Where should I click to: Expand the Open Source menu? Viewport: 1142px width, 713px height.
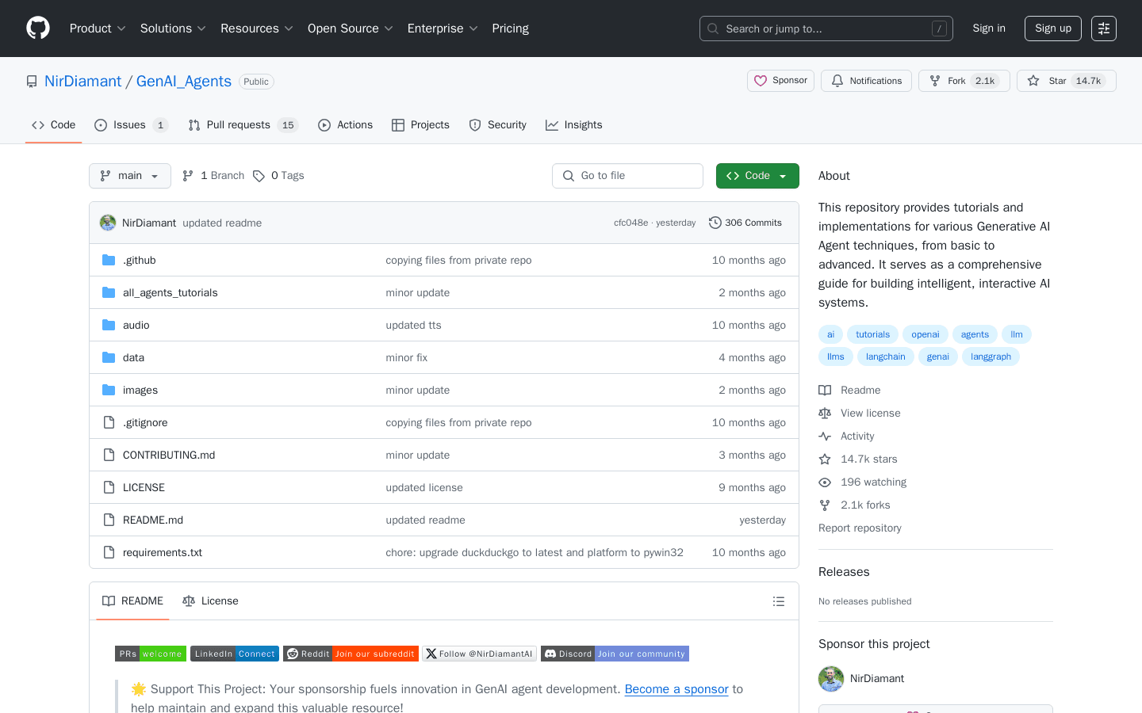351,29
